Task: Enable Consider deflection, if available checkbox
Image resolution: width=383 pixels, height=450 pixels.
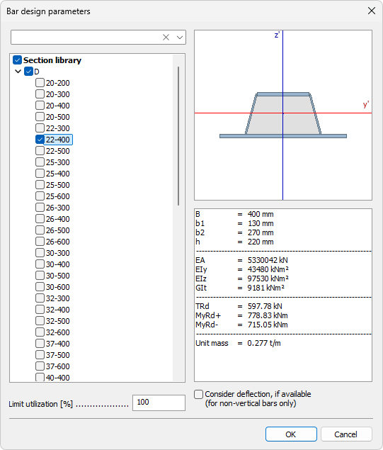Action: [x=198, y=394]
